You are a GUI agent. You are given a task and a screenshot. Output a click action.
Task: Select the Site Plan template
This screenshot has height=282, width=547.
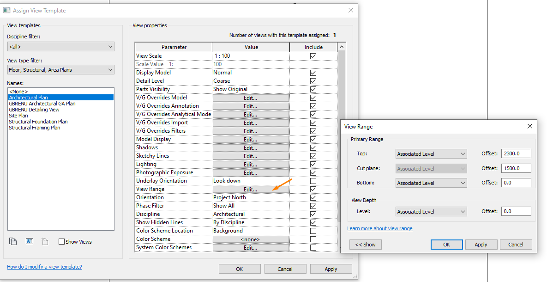tap(18, 115)
